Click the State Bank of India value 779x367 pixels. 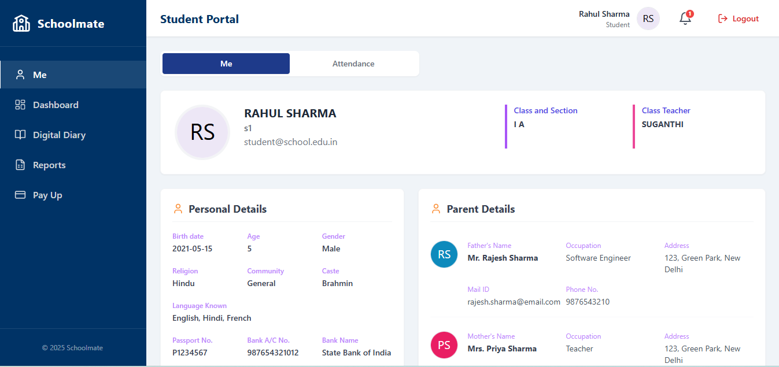click(357, 353)
